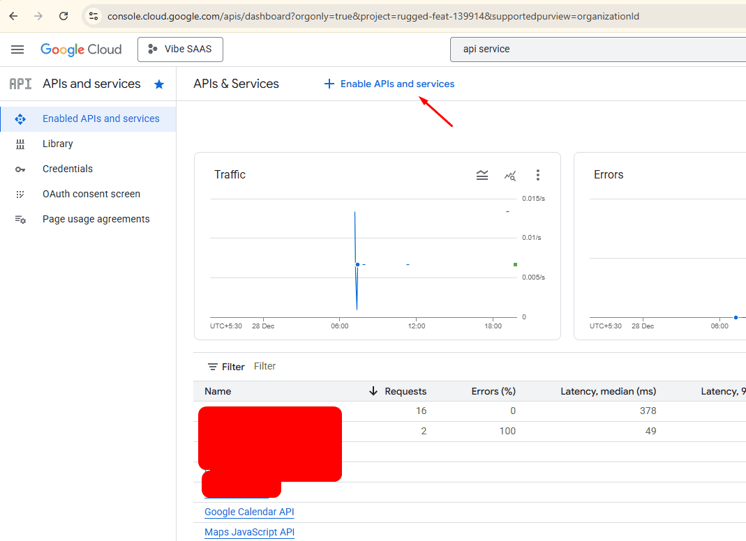Select Enabled APIs and services in sidebar
The image size is (746, 541).
pyautogui.click(x=89, y=119)
